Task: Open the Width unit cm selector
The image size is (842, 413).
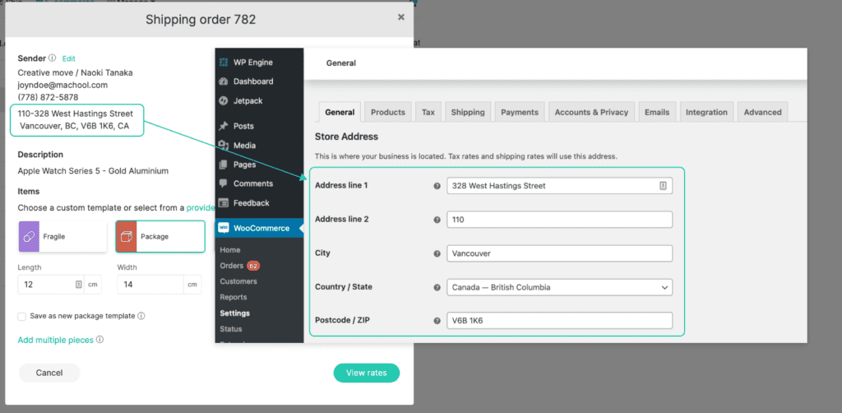Action: (192, 285)
